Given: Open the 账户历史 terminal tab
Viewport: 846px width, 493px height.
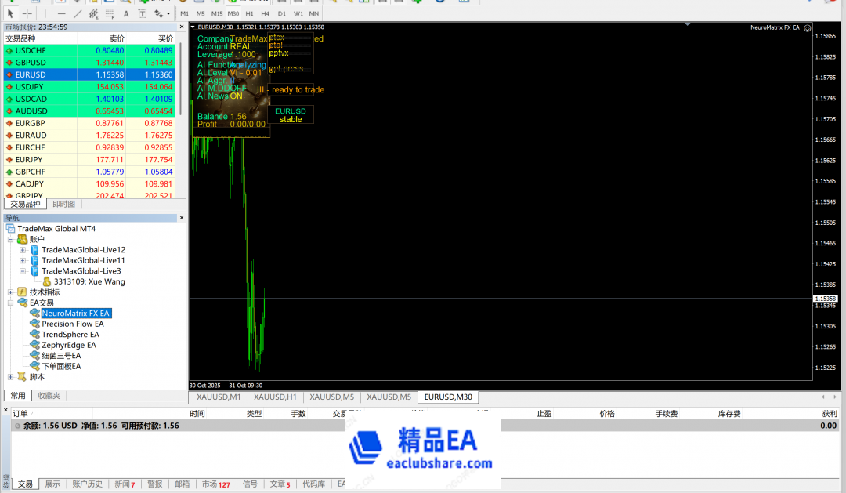Looking at the screenshot, I should [87, 484].
